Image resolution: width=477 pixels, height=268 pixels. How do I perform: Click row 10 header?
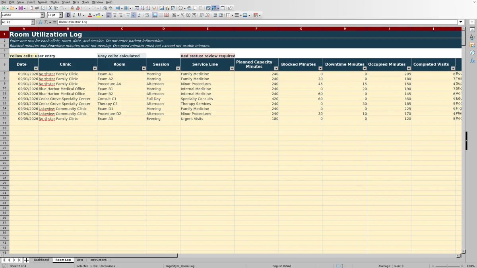tap(4, 89)
